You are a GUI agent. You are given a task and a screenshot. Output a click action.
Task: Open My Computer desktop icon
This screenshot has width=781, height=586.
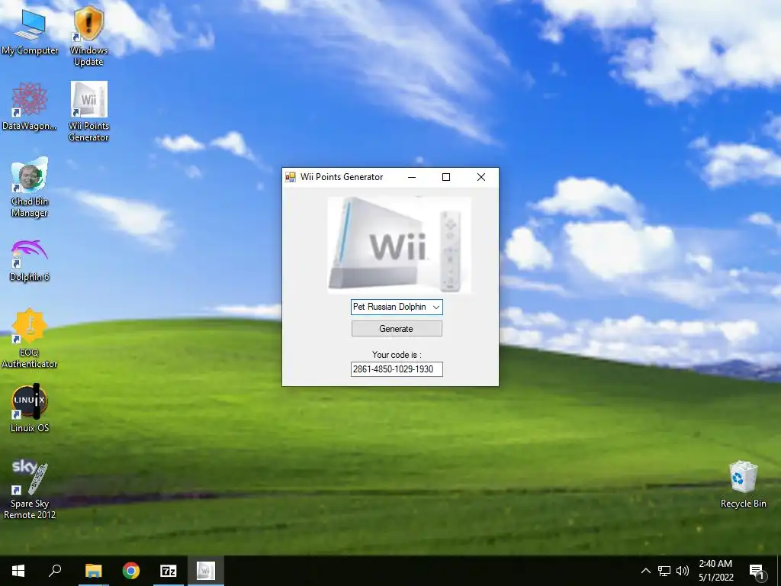30,32
